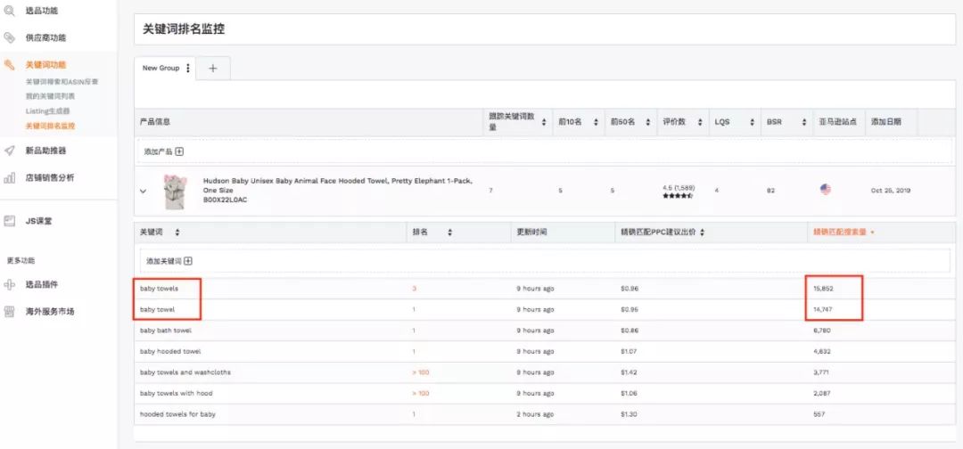
Task: Sort by 精确匹配PPC建议出价 column
Action: click(x=704, y=233)
